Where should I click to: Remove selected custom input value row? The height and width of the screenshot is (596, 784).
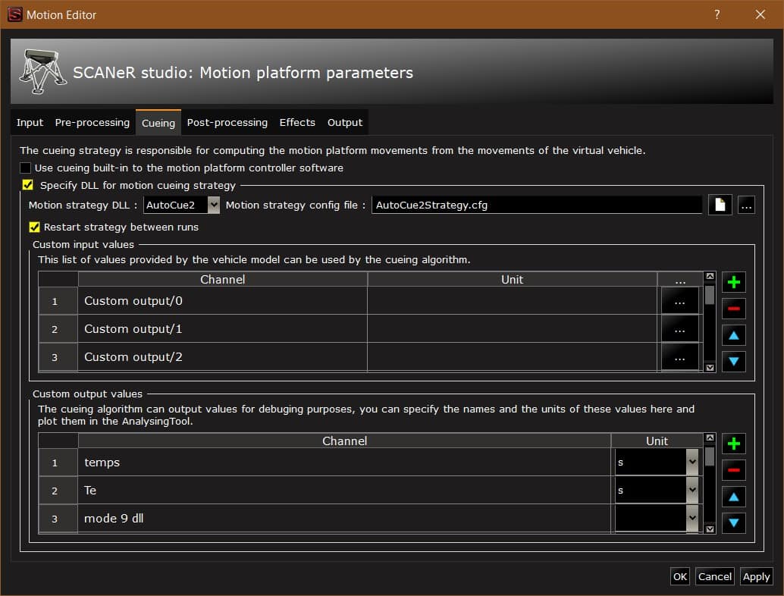click(733, 309)
